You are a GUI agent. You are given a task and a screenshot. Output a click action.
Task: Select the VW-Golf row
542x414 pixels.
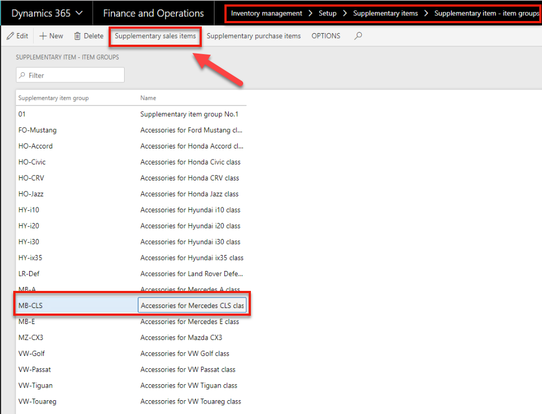(131, 353)
